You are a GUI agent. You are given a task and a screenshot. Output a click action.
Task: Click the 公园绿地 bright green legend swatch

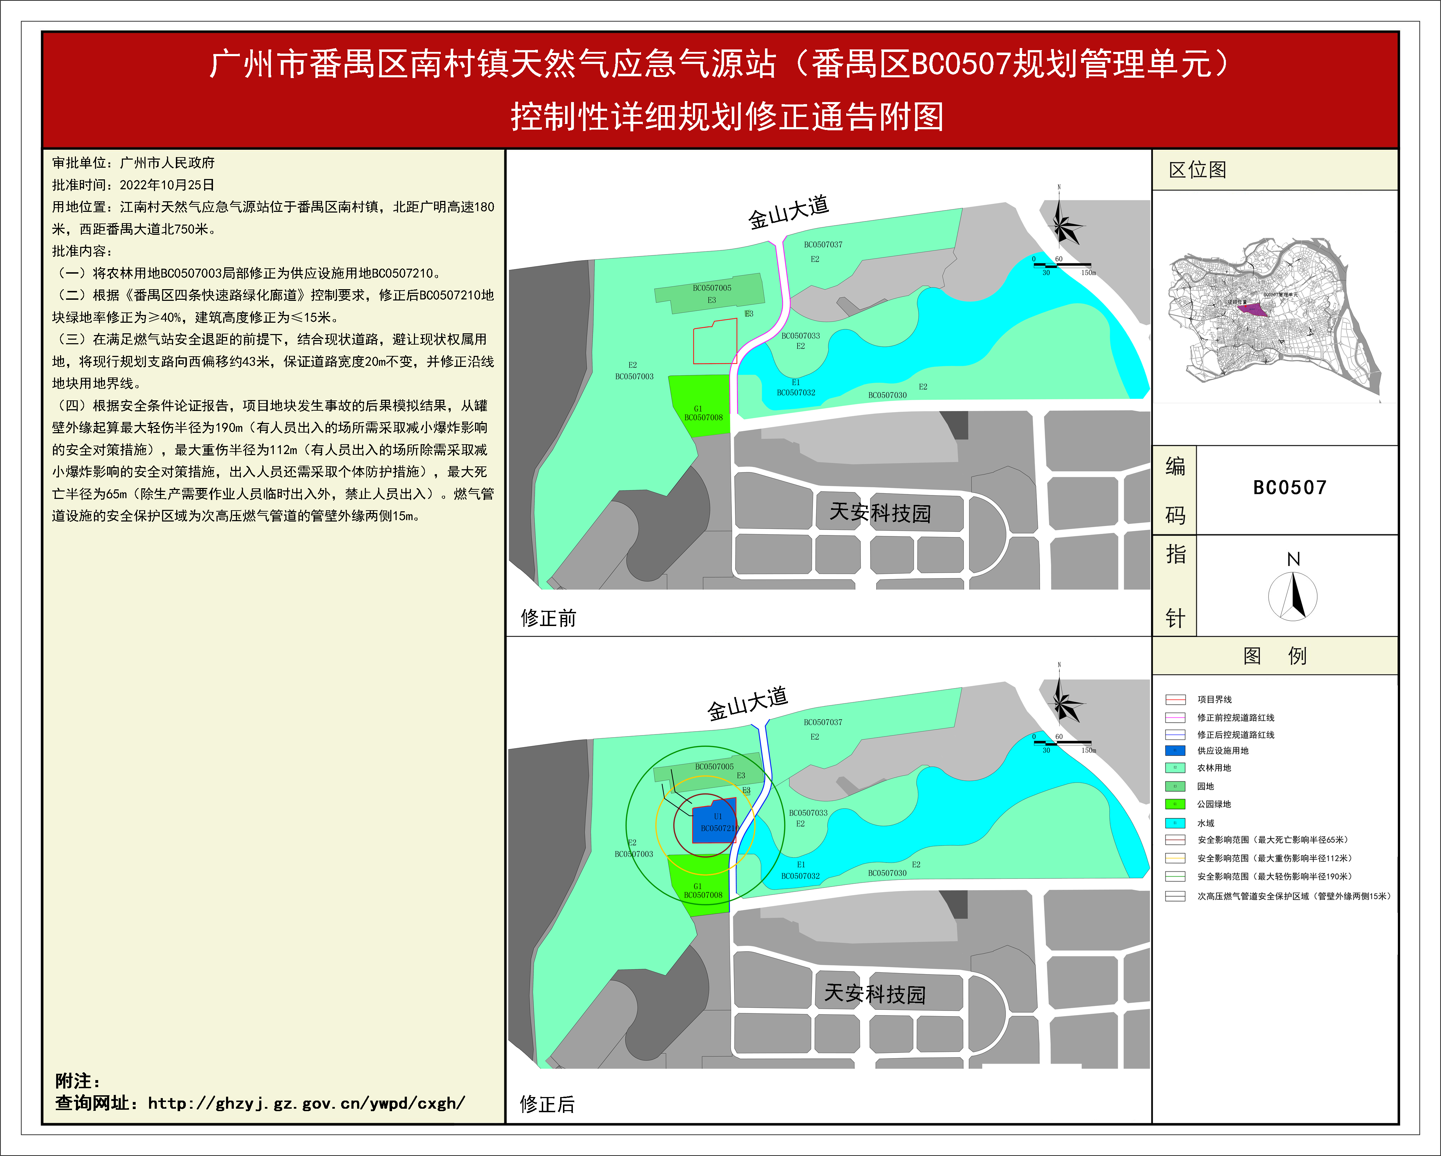(1175, 805)
